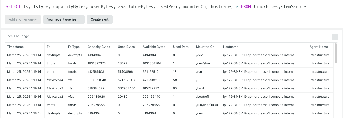Screen dimensions: 343x118
Task: Click the Add another query button
Action: click(x=23, y=19)
